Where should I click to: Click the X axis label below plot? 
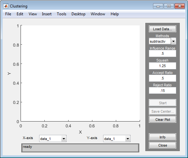[80, 132]
